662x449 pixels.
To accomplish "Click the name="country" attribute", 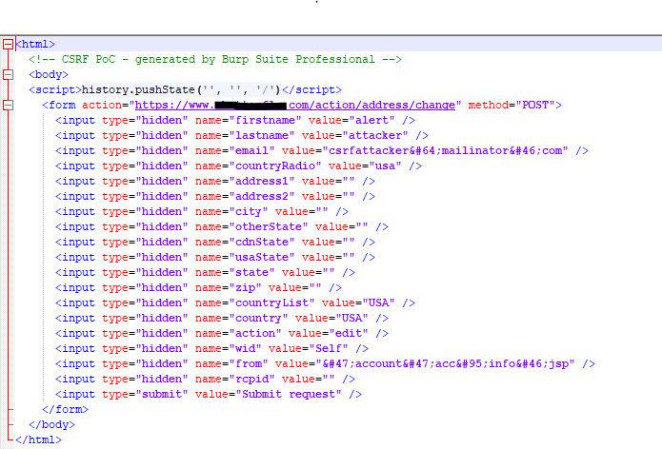I will (x=242, y=318).
